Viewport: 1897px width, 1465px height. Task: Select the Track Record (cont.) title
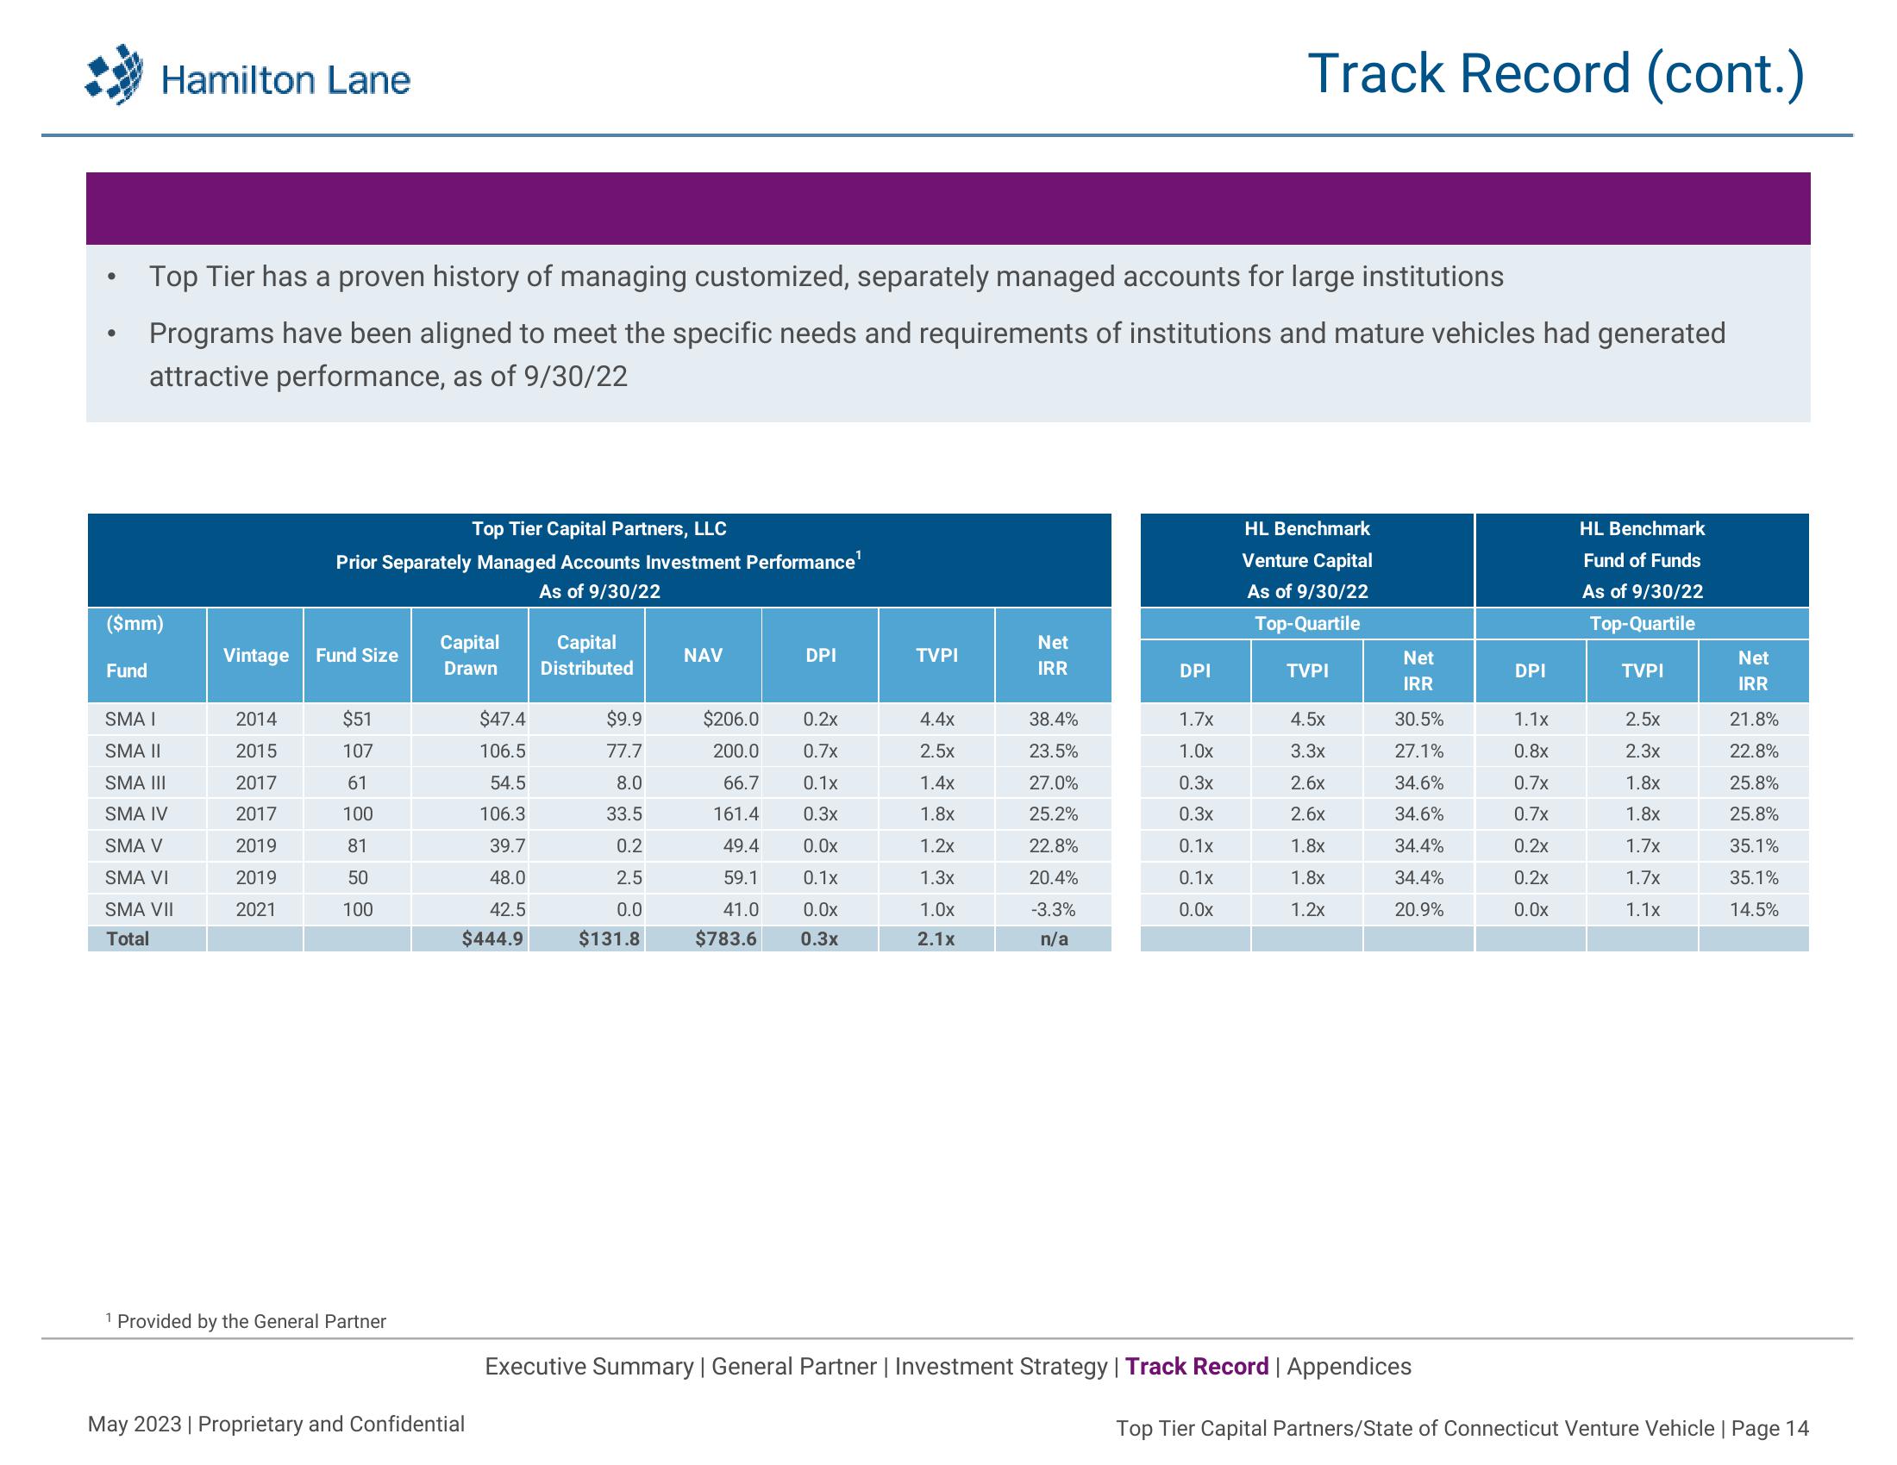[1556, 74]
